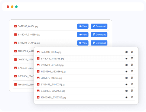This screenshot has height=112, width=146.
Task: Click image icon beside 6193249_3179762.jpg in back panel
Action: coord(15,43)
